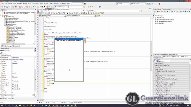The height and width of the screenshot is (107, 191).
Task: Toggle the TabStop True checkbox
Action: tap(13, 95)
